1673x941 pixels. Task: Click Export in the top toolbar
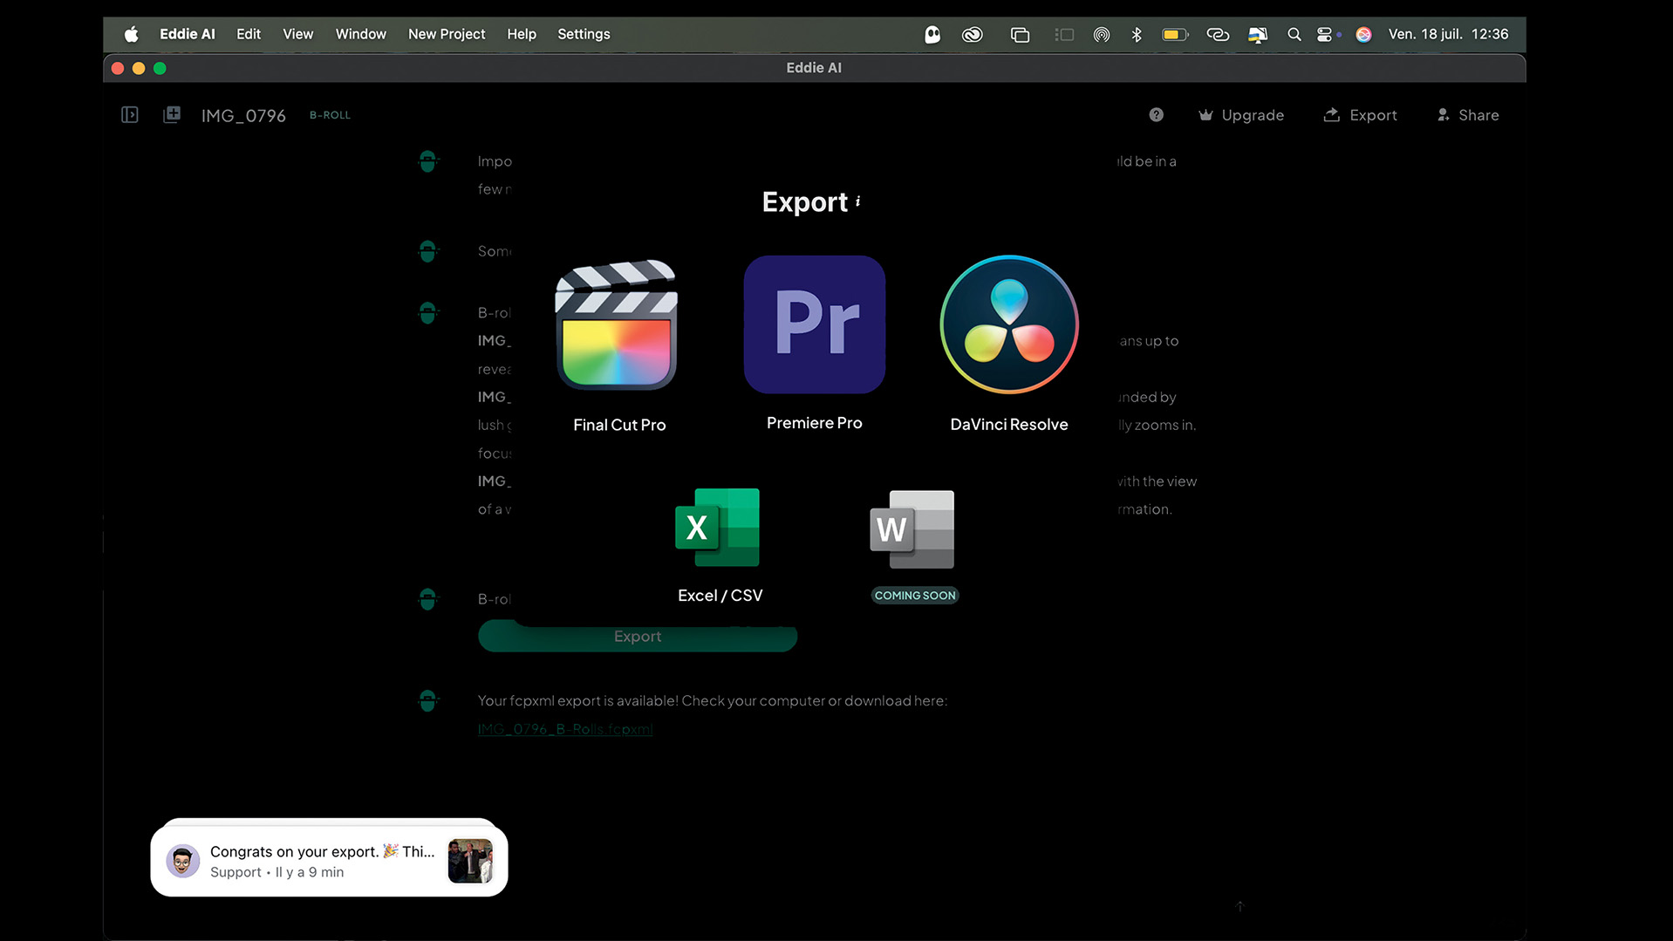pos(1360,115)
